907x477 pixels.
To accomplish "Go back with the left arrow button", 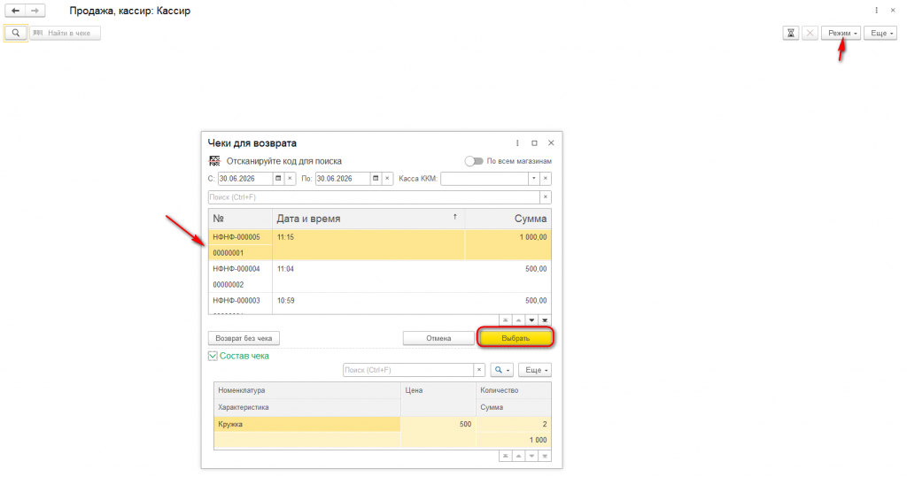I will tap(15, 11).
